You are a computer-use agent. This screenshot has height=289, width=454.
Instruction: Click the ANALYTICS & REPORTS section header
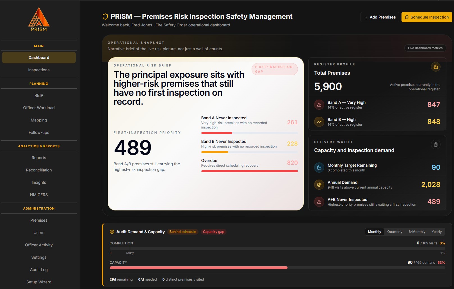pyautogui.click(x=39, y=146)
